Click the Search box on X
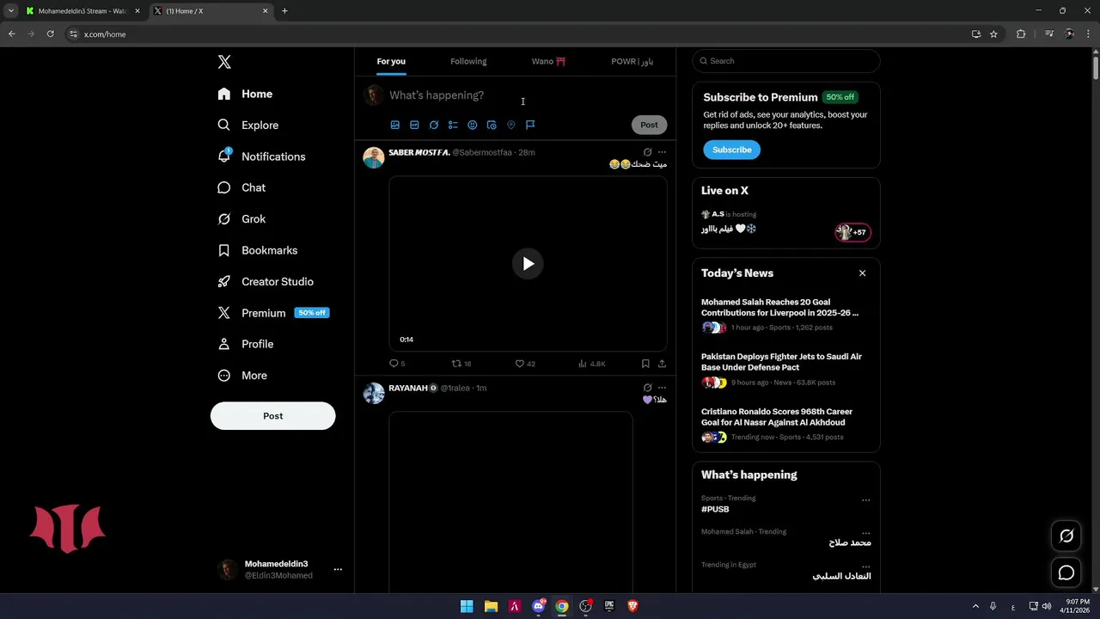This screenshot has width=1100, height=619. tap(786, 61)
